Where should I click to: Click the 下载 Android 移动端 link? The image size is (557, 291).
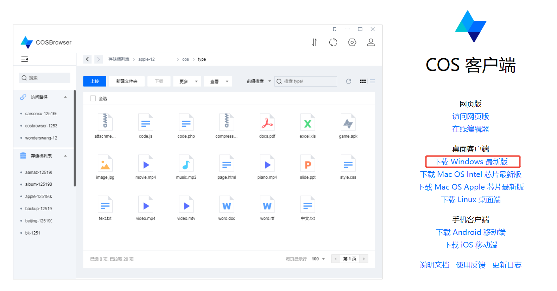pos(471,232)
